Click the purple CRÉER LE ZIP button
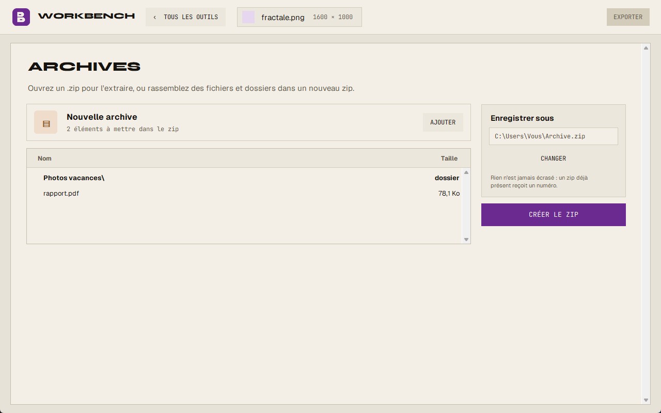This screenshot has height=413, width=661. pyautogui.click(x=554, y=215)
